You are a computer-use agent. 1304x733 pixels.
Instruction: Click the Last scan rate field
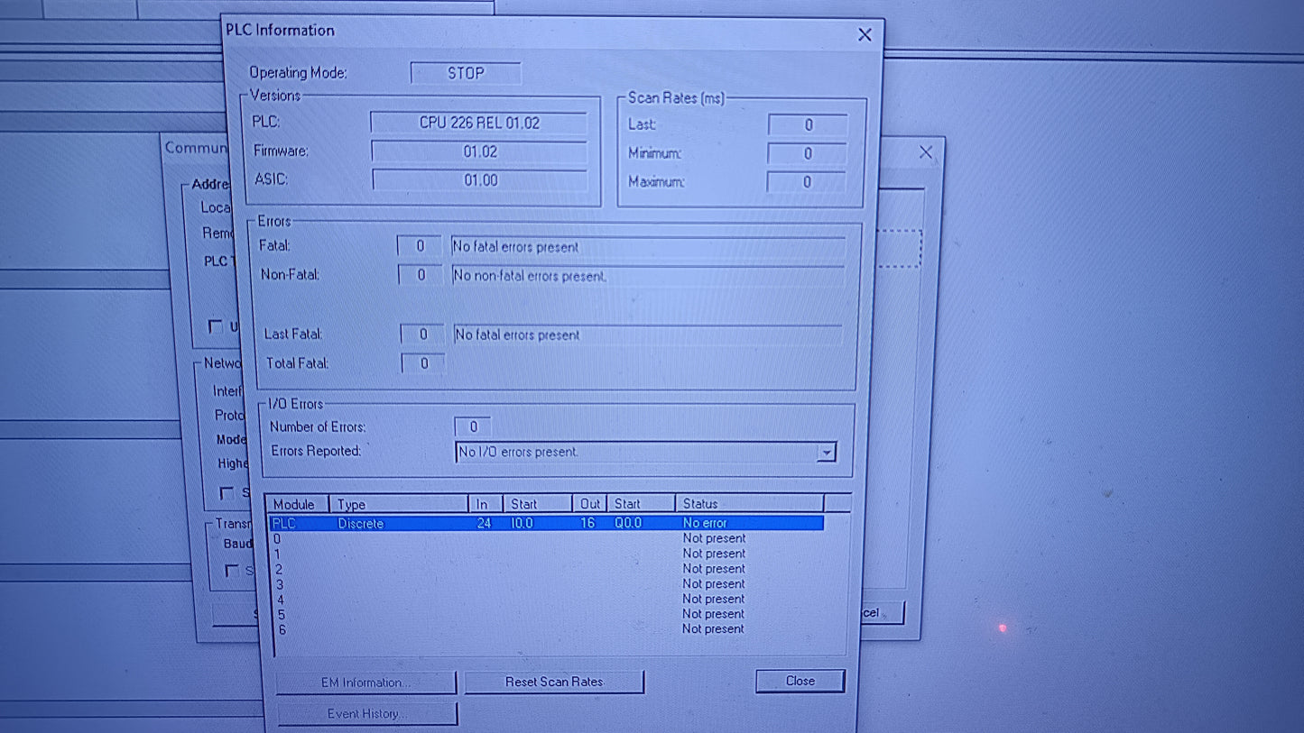coord(807,124)
